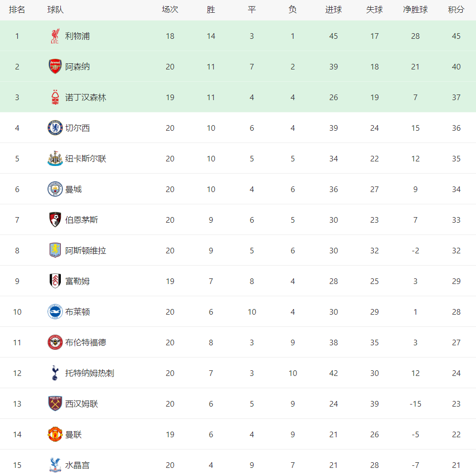Click the Crystal Palace crest icon
Screen dimensions: 476x473
pyautogui.click(x=55, y=465)
